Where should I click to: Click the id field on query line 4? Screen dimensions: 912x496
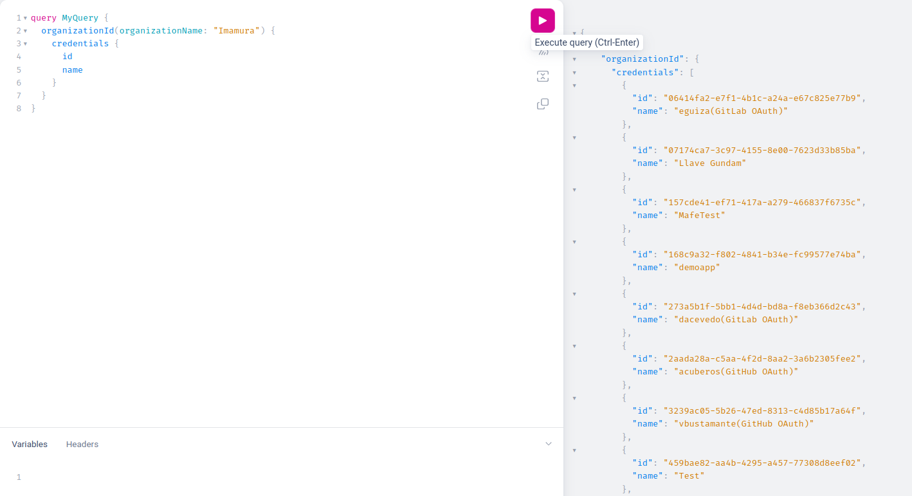click(68, 56)
